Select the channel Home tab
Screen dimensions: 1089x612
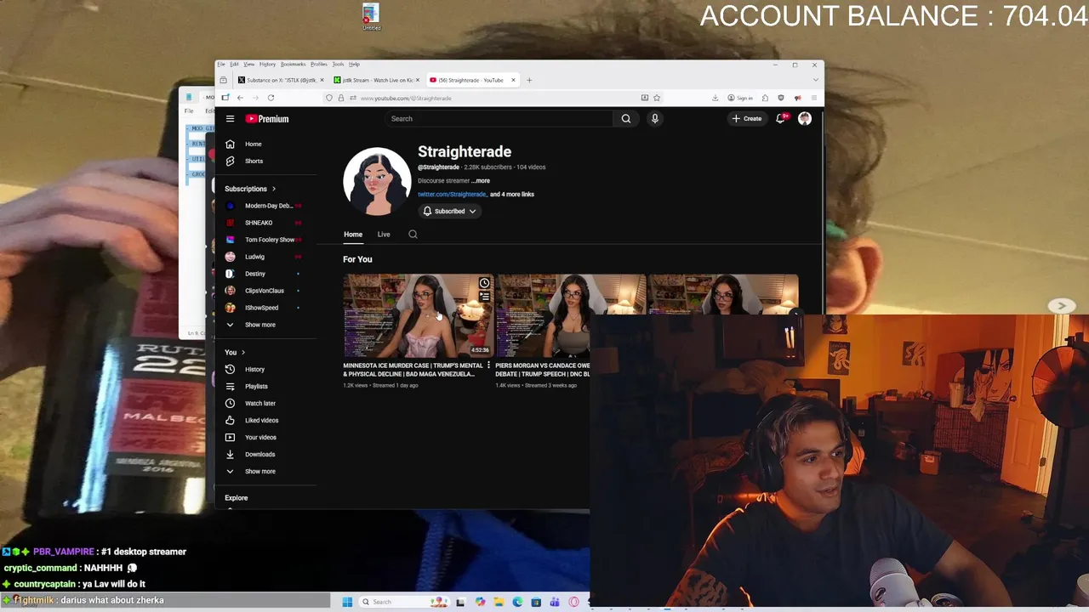[x=353, y=235]
